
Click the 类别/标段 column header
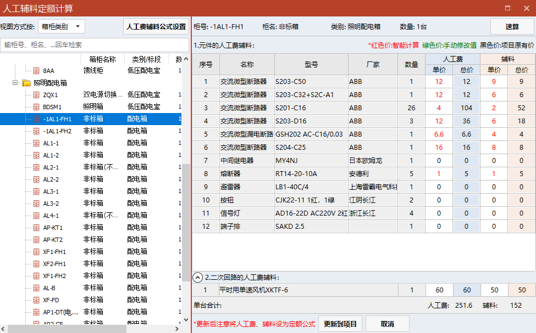coord(146,59)
